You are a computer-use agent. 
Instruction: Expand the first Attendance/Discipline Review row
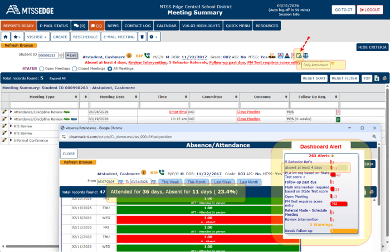pyautogui.click(x=11, y=111)
